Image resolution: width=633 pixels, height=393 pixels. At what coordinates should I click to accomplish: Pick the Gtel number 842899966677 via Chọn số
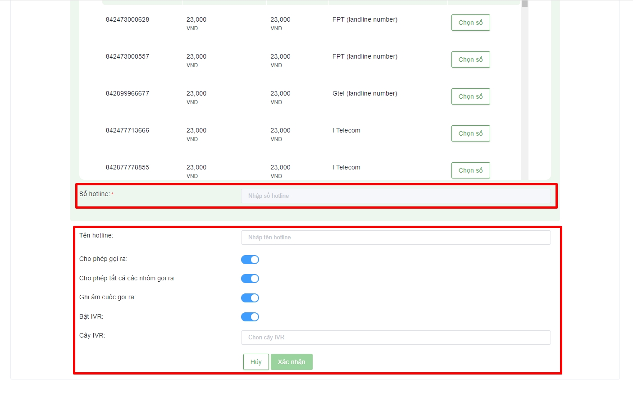(x=470, y=96)
